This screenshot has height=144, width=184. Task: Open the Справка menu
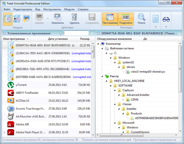coord(83,9)
